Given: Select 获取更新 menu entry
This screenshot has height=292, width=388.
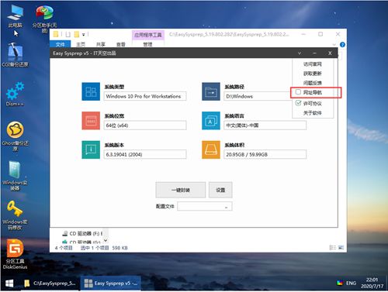Looking at the screenshot, I should [313, 74].
